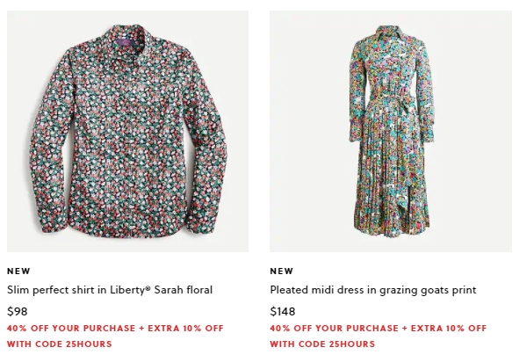Click EXTRA 10% OFF text under the shirt
The width and height of the screenshot is (519, 362).
click(185, 329)
